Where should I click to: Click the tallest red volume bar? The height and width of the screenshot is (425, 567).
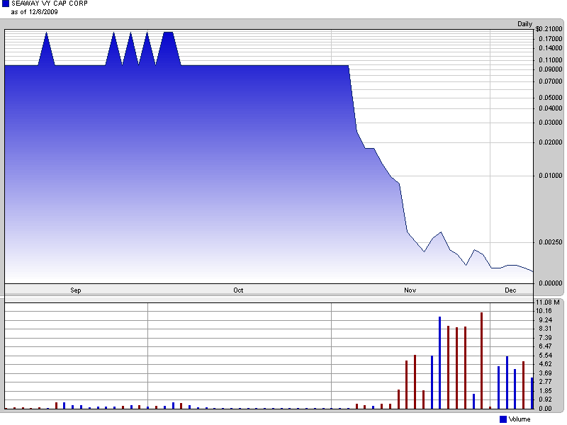(481, 361)
